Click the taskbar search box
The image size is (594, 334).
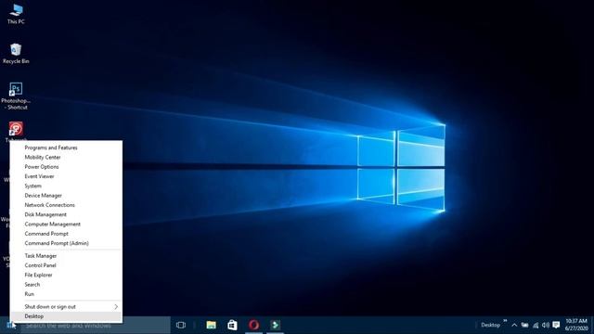click(96, 326)
